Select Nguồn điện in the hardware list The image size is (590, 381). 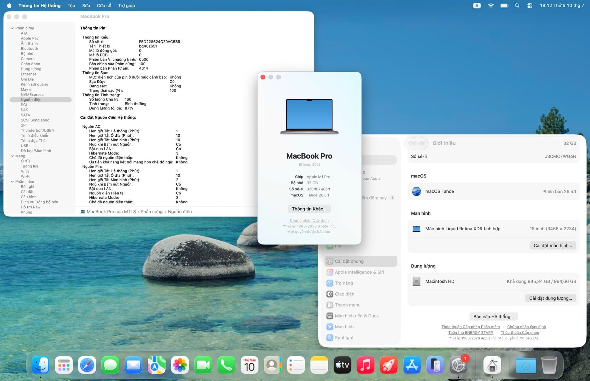pos(41,100)
